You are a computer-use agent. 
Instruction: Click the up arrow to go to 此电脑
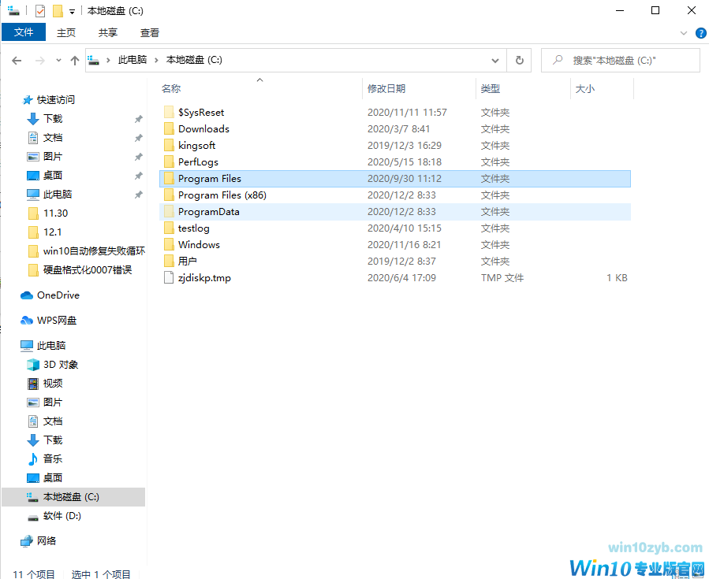[x=74, y=60]
